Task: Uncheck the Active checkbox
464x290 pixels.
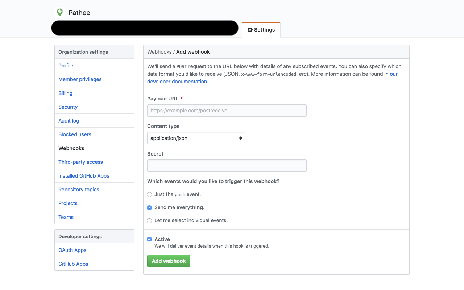Action: click(149, 239)
